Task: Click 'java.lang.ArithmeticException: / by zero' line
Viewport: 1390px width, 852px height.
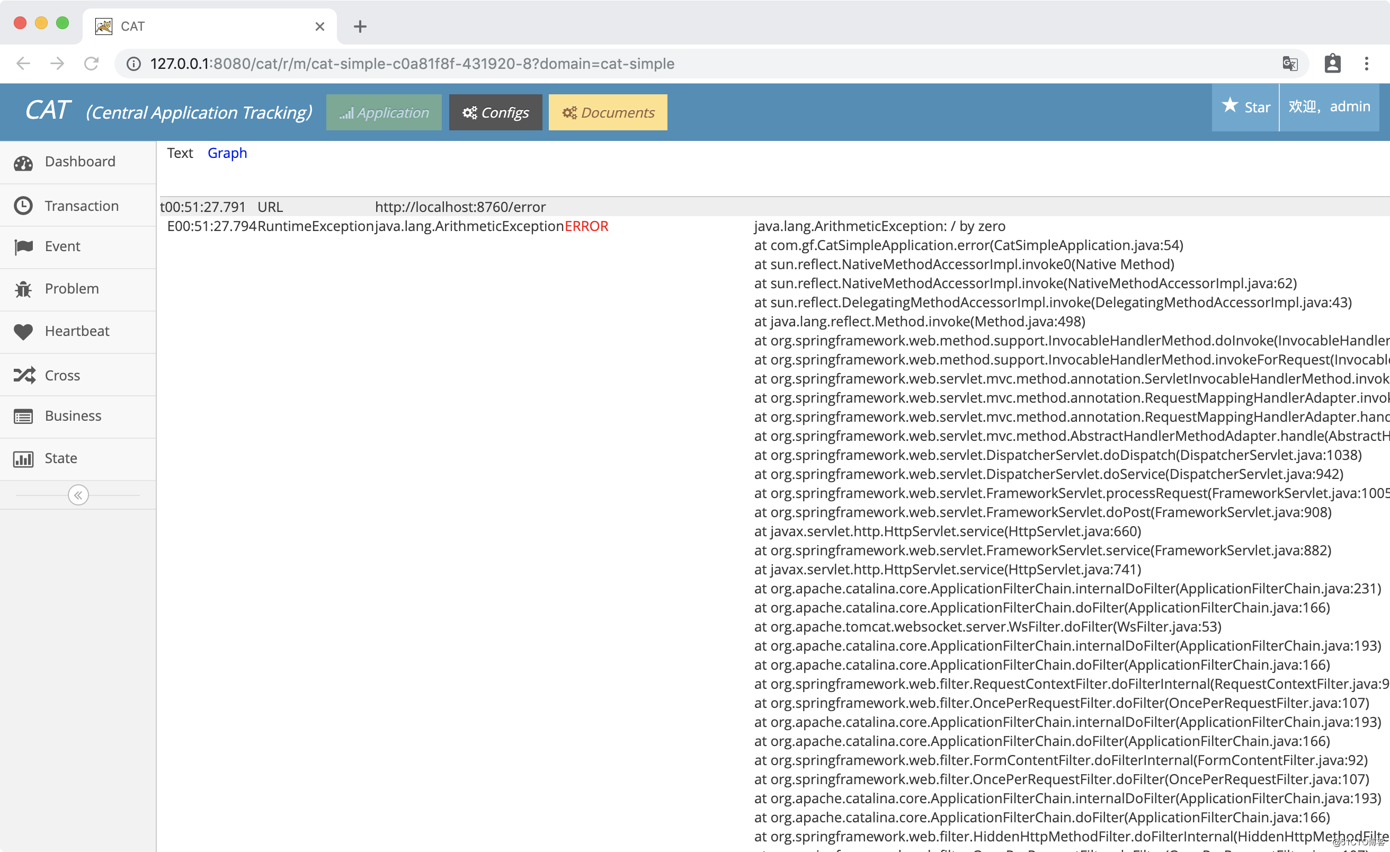Action: [879, 226]
